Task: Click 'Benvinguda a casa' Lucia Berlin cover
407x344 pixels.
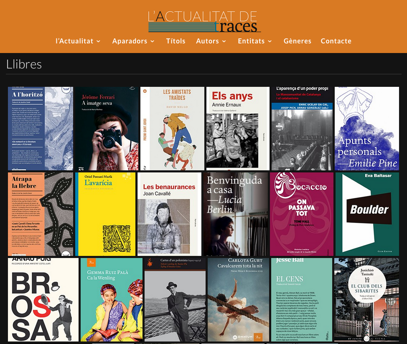Action: pos(235,214)
